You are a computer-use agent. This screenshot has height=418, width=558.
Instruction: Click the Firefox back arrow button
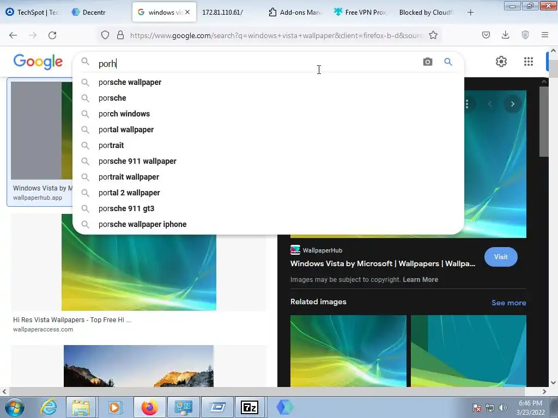[13, 35]
